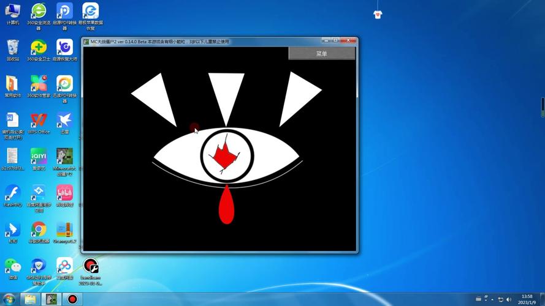This screenshot has height=306, width=545.
Task: Launch the Google Chrome desktop shortcut
Action: tap(39, 233)
